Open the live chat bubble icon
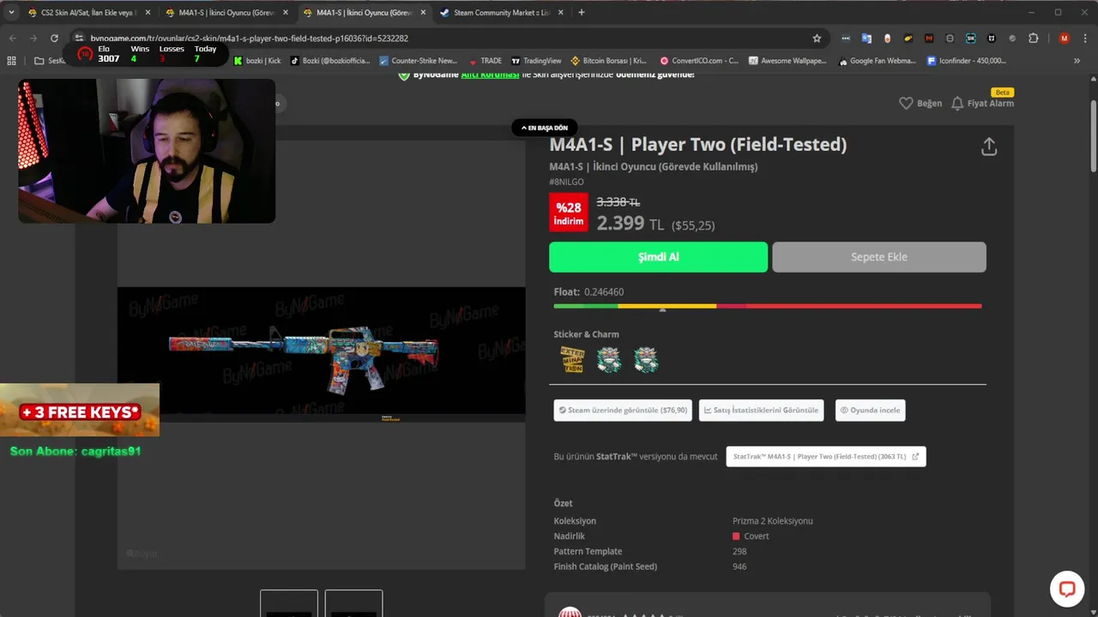This screenshot has height=617, width=1098. point(1067,589)
